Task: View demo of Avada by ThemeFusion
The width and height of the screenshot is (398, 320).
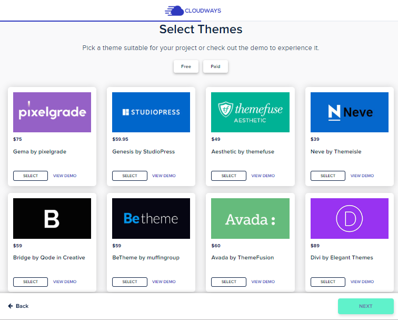Action: (x=263, y=282)
